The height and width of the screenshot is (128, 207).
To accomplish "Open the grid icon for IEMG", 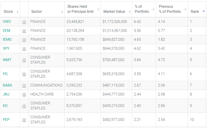I will pos(24,40).
